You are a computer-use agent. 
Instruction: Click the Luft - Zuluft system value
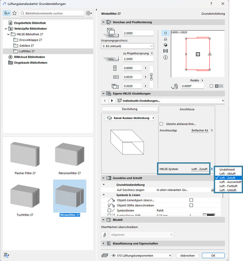click(x=199, y=169)
